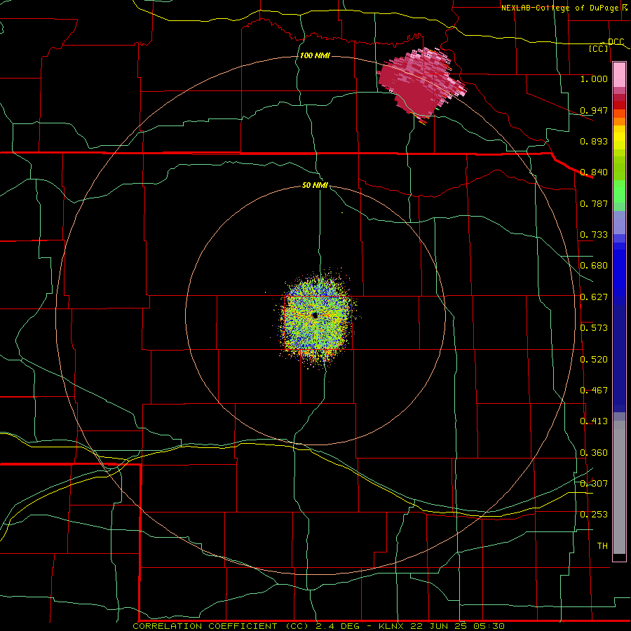The height and width of the screenshot is (631, 631).
Task: Click the 0.840 scale value
Action: tap(594, 172)
